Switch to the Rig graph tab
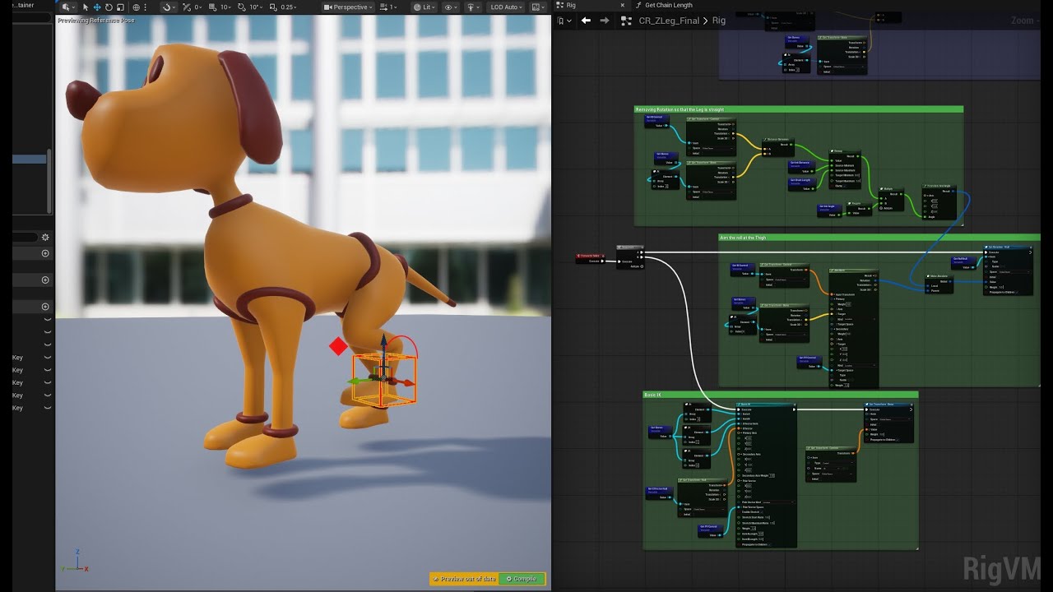The width and height of the screenshot is (1053, 592). click(x=571, y=5)
